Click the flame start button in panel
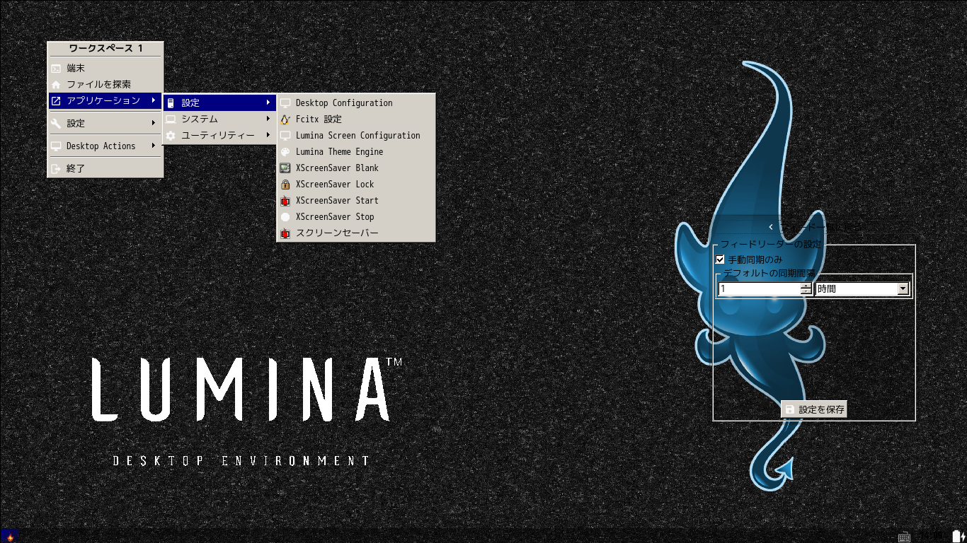Image resolution: width=967 pixels, height=543 pixels. tap(9, 536)
